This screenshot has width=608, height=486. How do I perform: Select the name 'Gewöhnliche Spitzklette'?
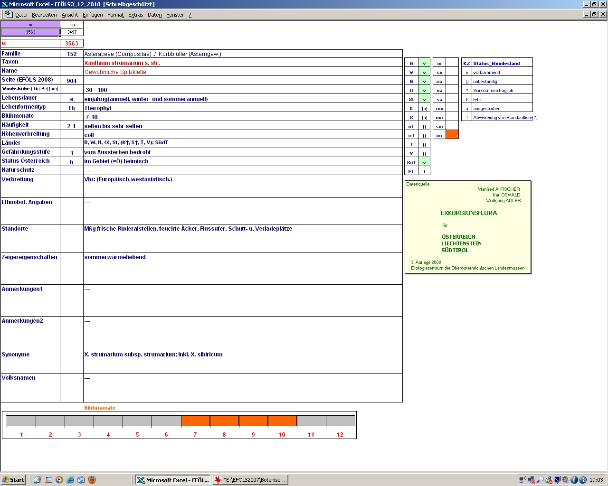point(115,72)
